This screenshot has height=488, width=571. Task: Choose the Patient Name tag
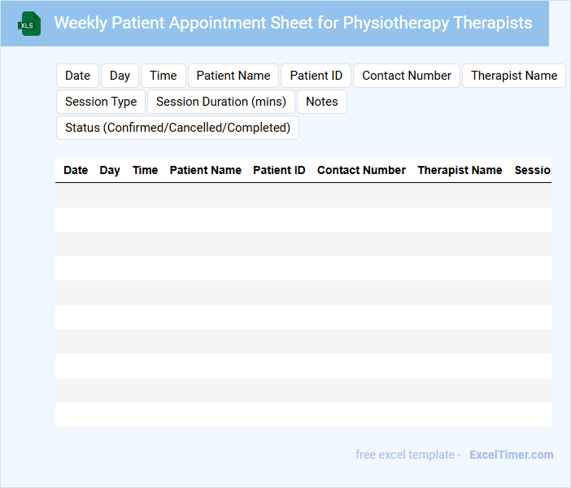tap(233, 76)
